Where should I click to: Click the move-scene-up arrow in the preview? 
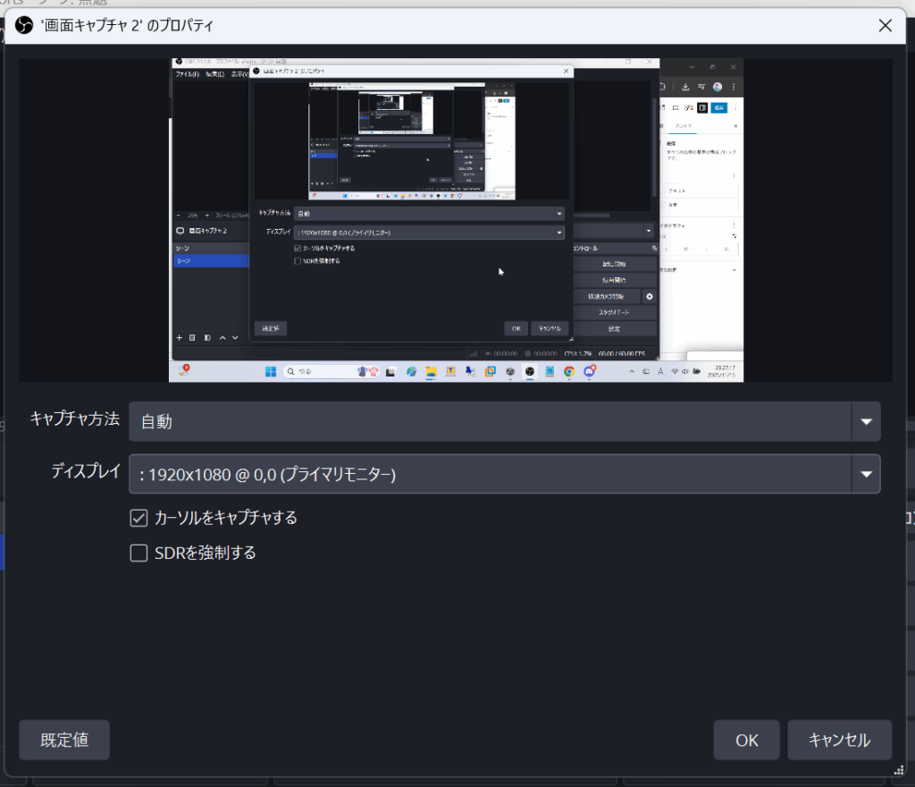[x=222, y=338]
